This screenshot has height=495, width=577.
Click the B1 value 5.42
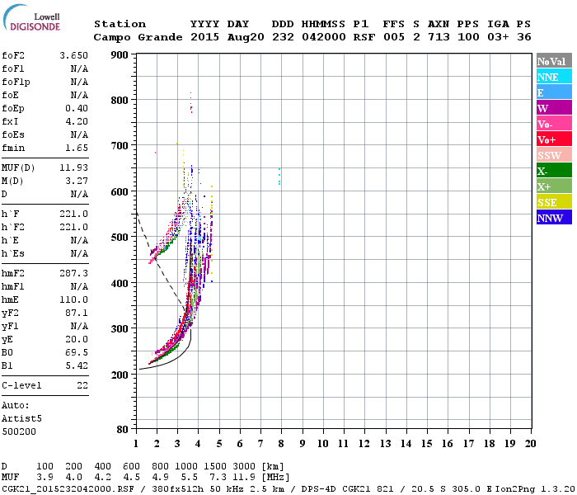[77, 365]
